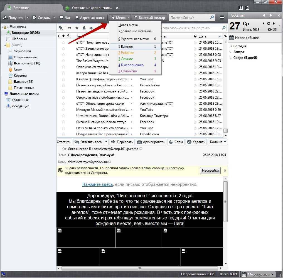Open the Address book

(90, 17)
